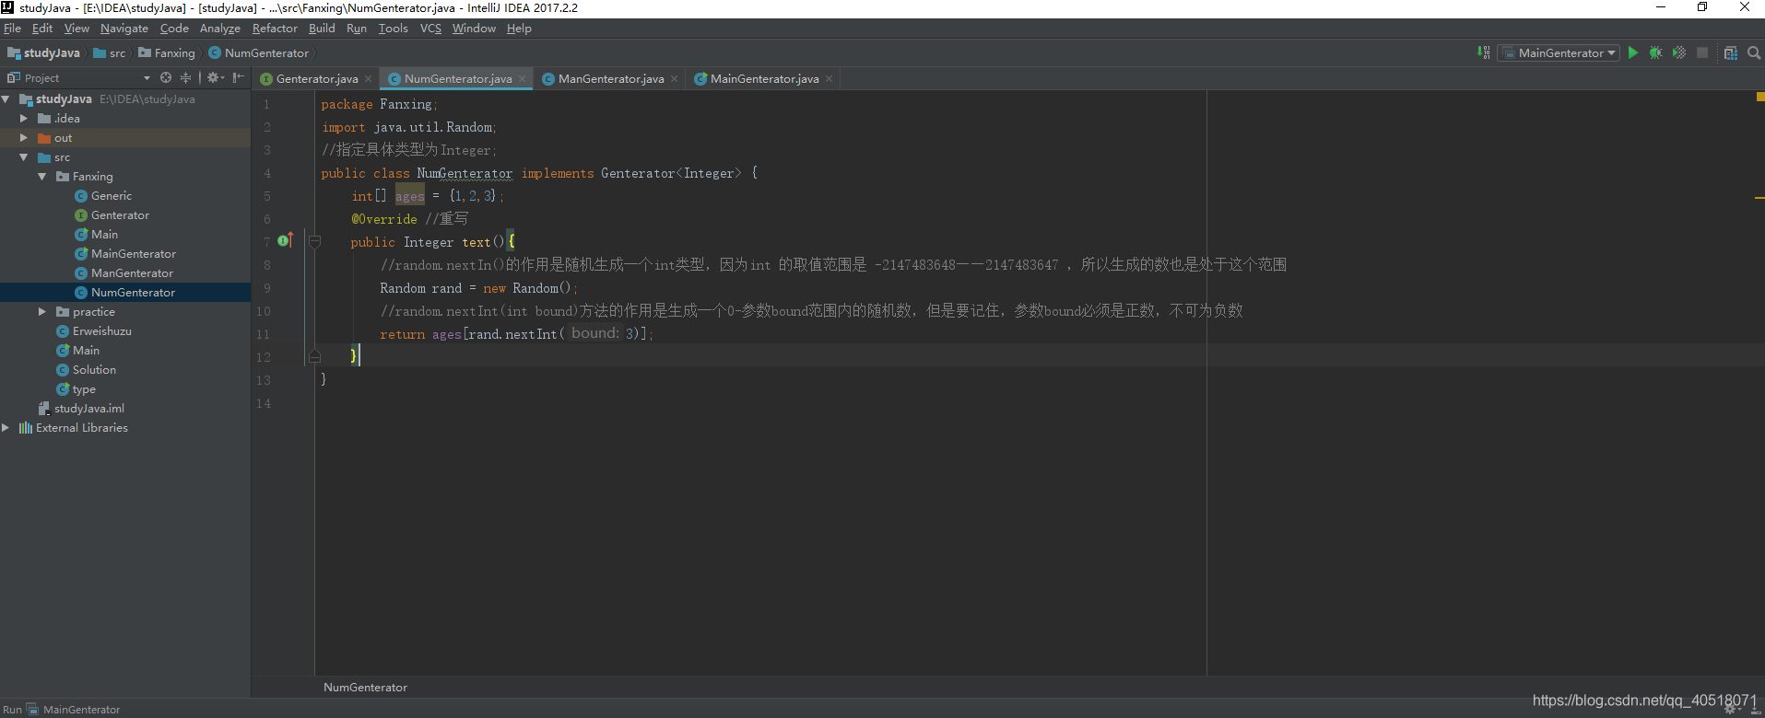
Task: Select MainGenterator class in project tree
Action: tap(133, 254)
